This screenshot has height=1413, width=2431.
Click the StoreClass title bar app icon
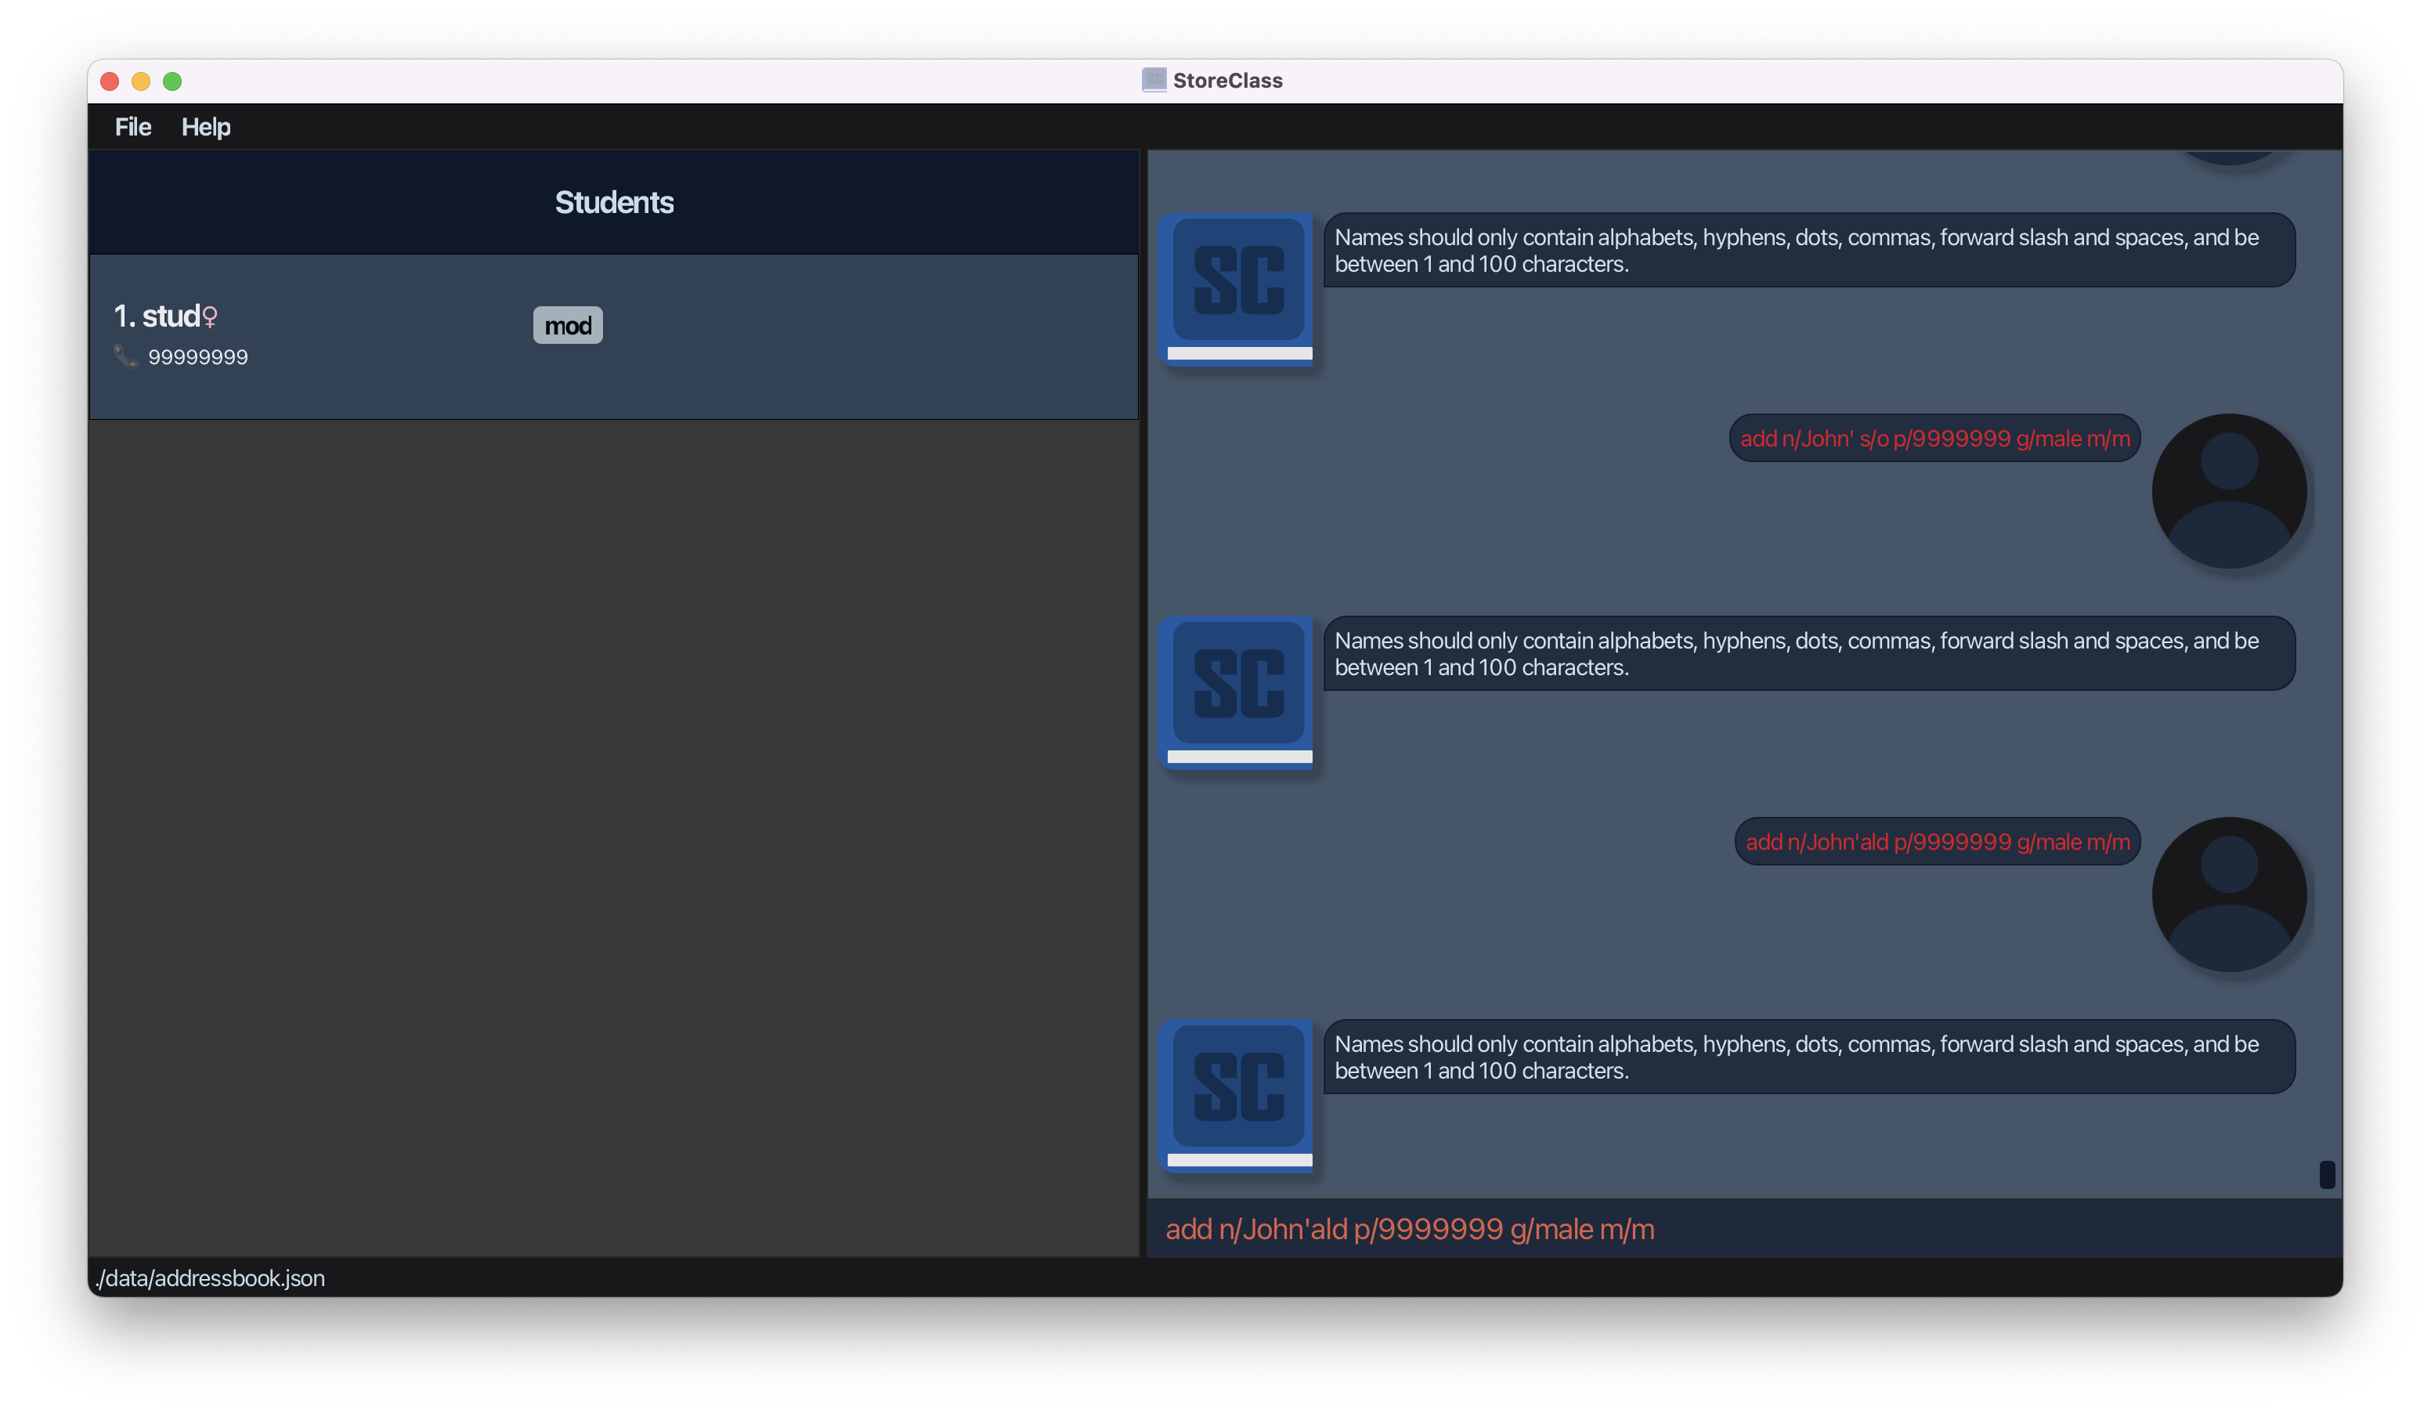pyautogui.click(x=1154, y=80)
